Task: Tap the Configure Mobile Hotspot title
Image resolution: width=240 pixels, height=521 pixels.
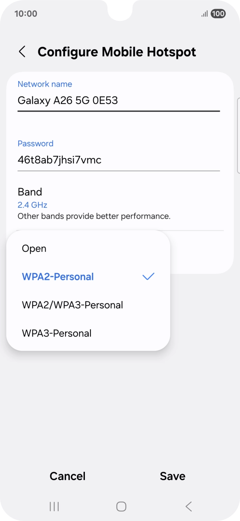Action: coord(116,52)
